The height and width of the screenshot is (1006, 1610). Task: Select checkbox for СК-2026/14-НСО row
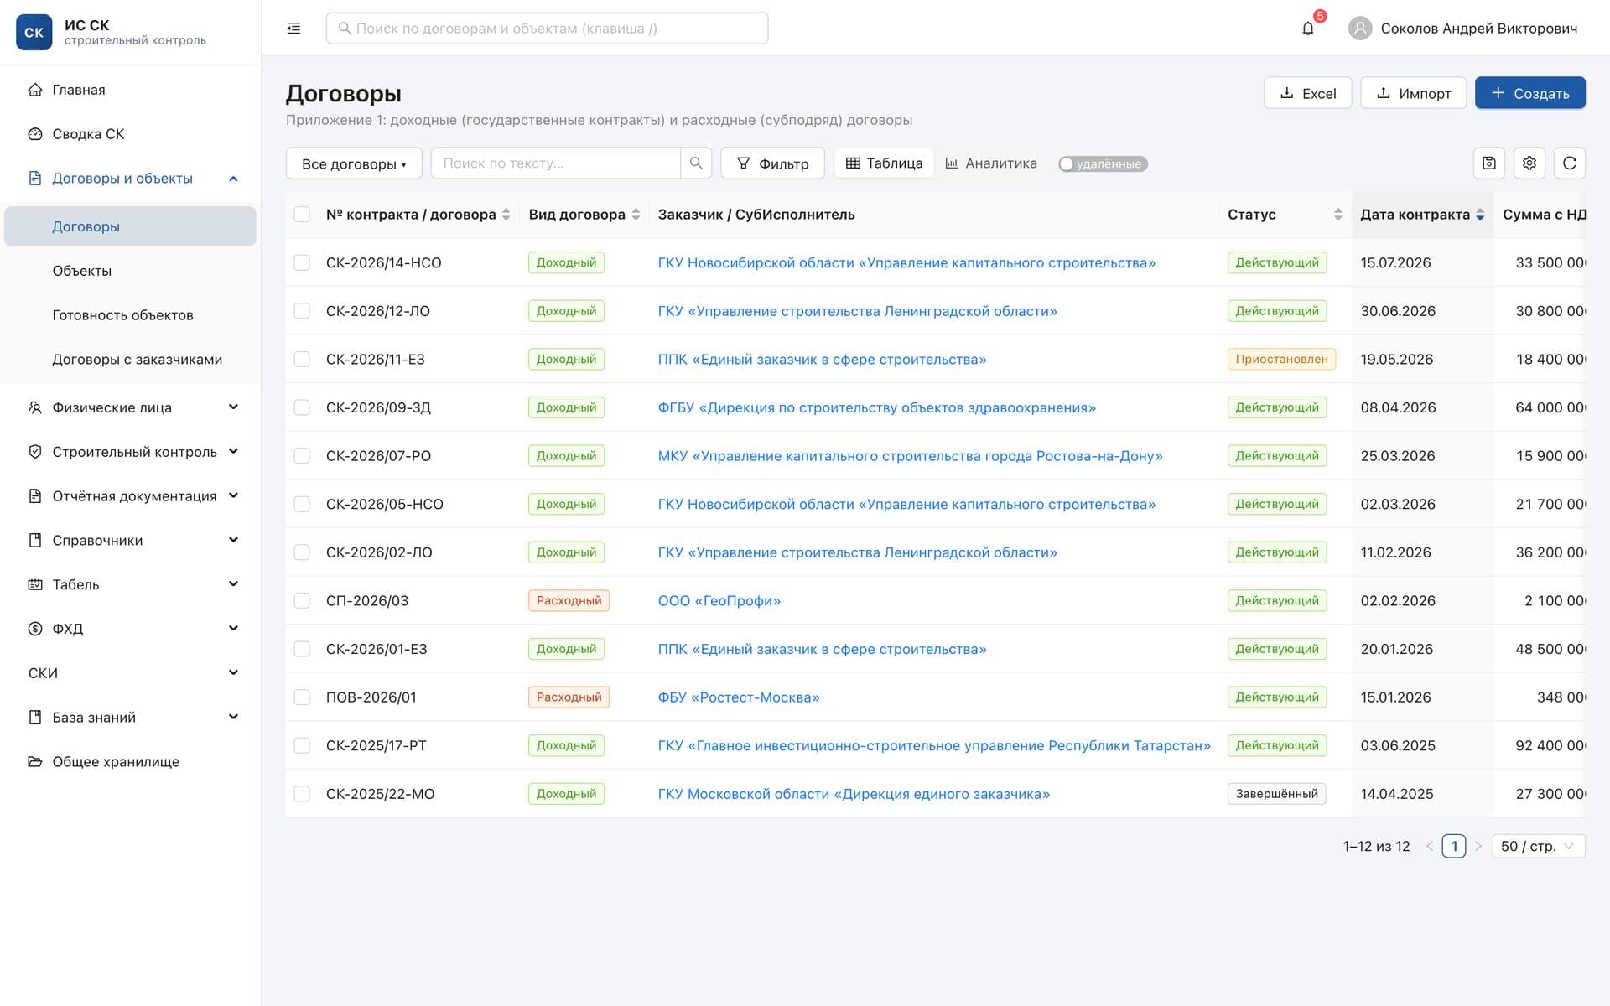(x=302, y=262)
